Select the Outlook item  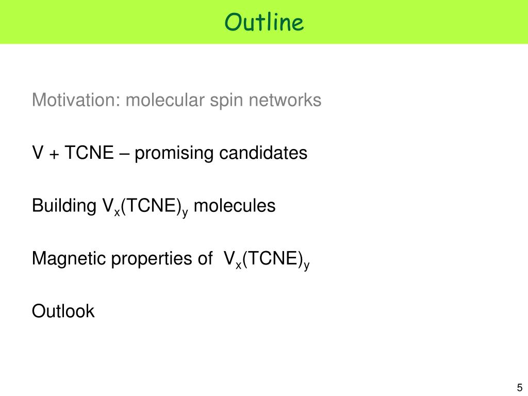(63, 311)
